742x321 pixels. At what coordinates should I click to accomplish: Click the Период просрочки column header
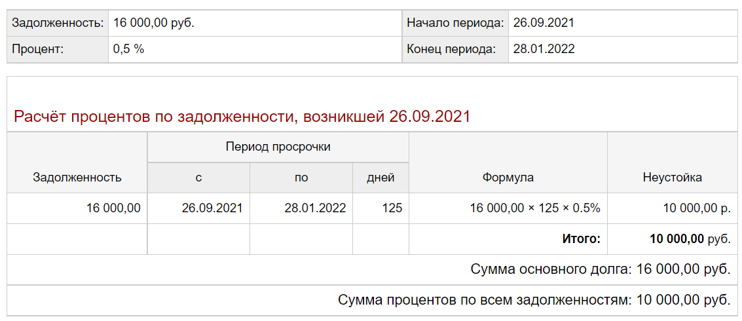278,147
